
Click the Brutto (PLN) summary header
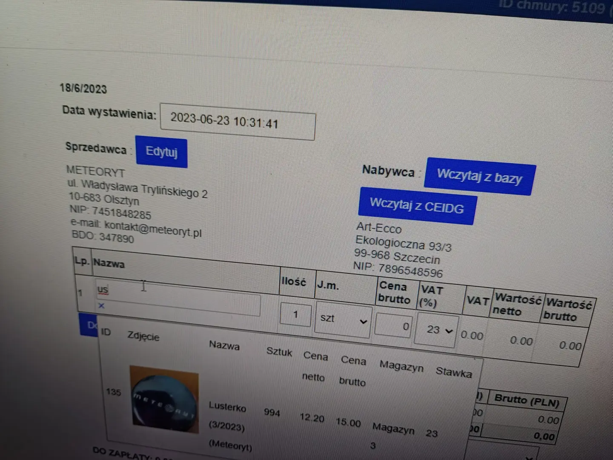click(x=527, y=401)
